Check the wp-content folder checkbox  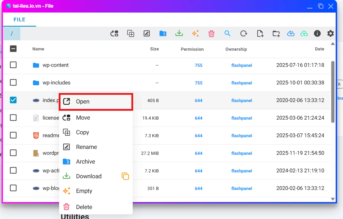13,65
